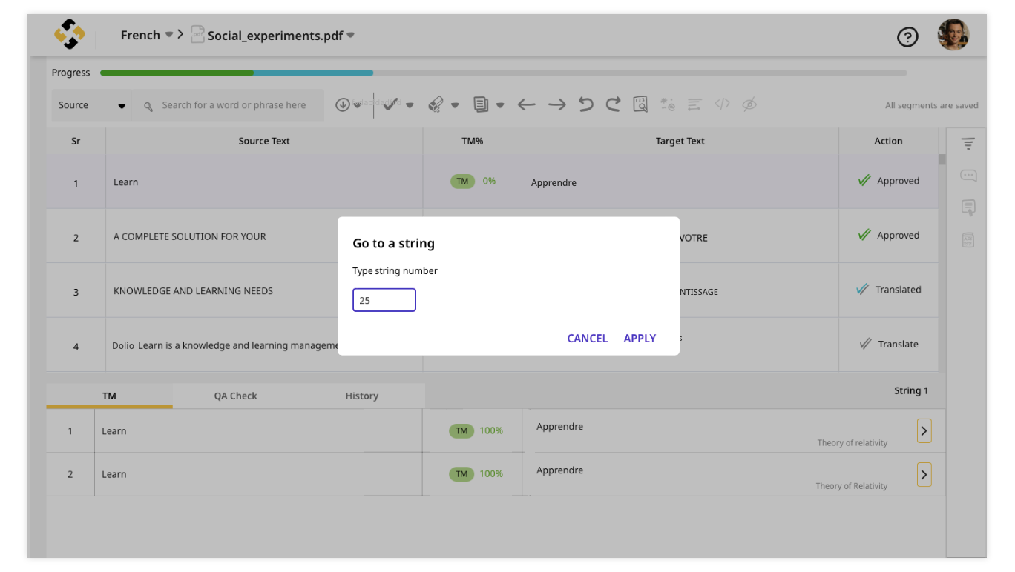
Task: Switch to the History tab
Action: pyautogui.click(x=362, y=396)
